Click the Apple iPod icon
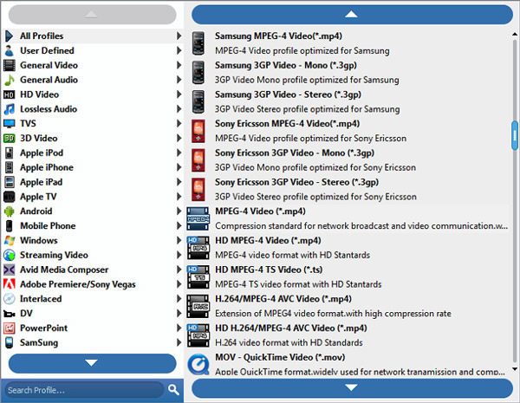Screen dimensions: 520x403 [x=10, y=153]
